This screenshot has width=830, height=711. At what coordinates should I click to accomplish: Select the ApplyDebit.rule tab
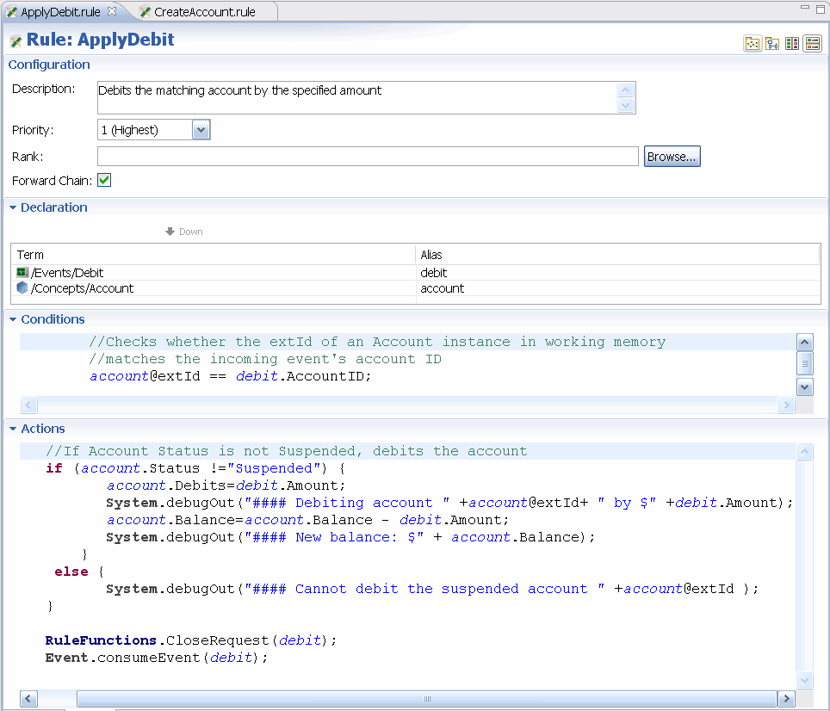pyautogui.click(x=59, y=12)
